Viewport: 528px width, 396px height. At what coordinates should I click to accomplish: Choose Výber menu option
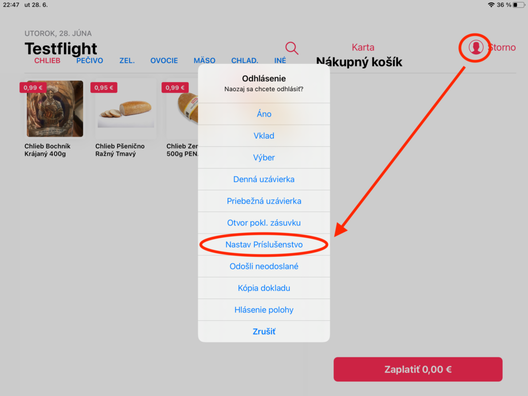pos(264,157)
